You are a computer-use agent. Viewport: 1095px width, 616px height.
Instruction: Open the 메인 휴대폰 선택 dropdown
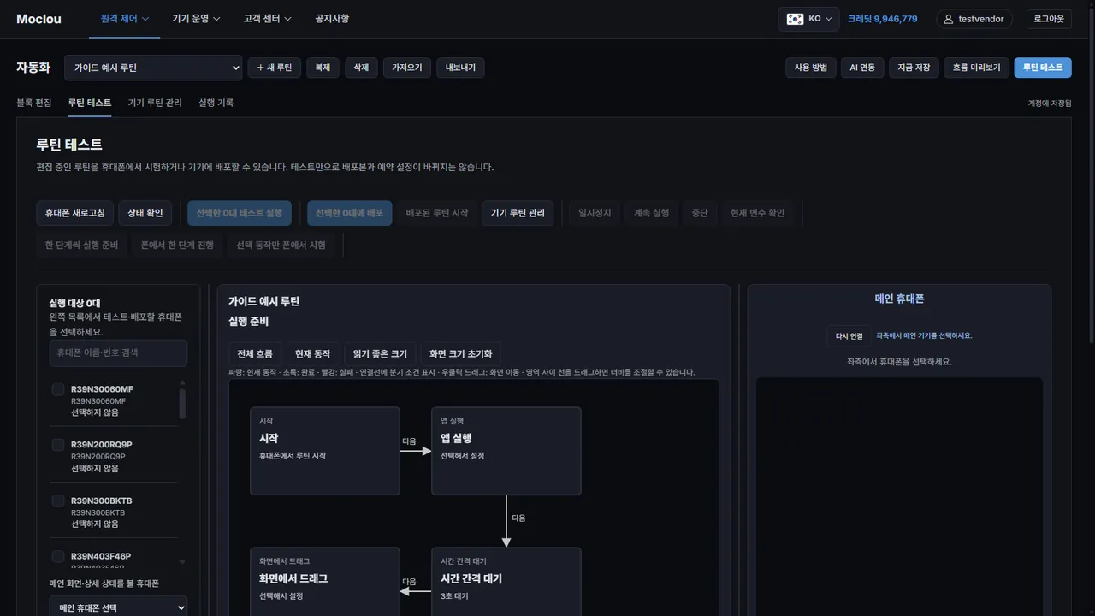tap(118, 607)
